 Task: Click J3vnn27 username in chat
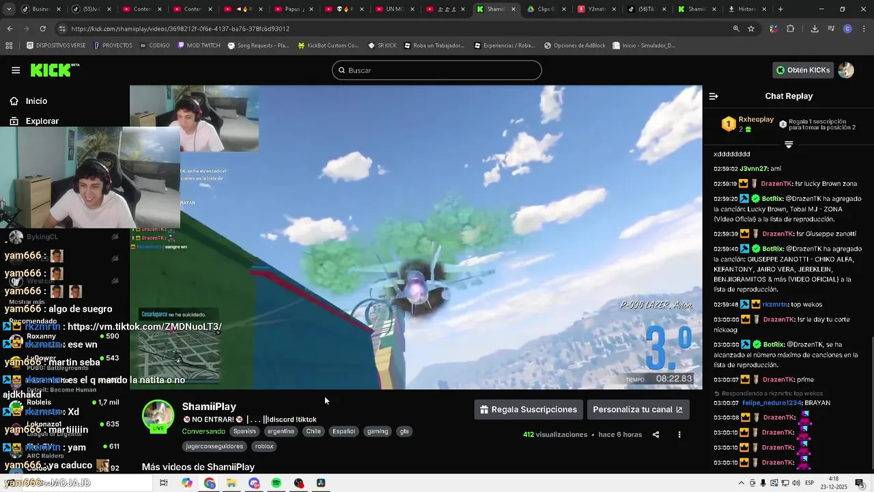point(753,168)
